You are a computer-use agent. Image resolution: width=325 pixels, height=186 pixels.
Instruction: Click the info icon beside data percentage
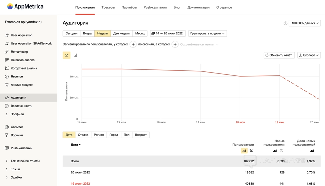285,23
